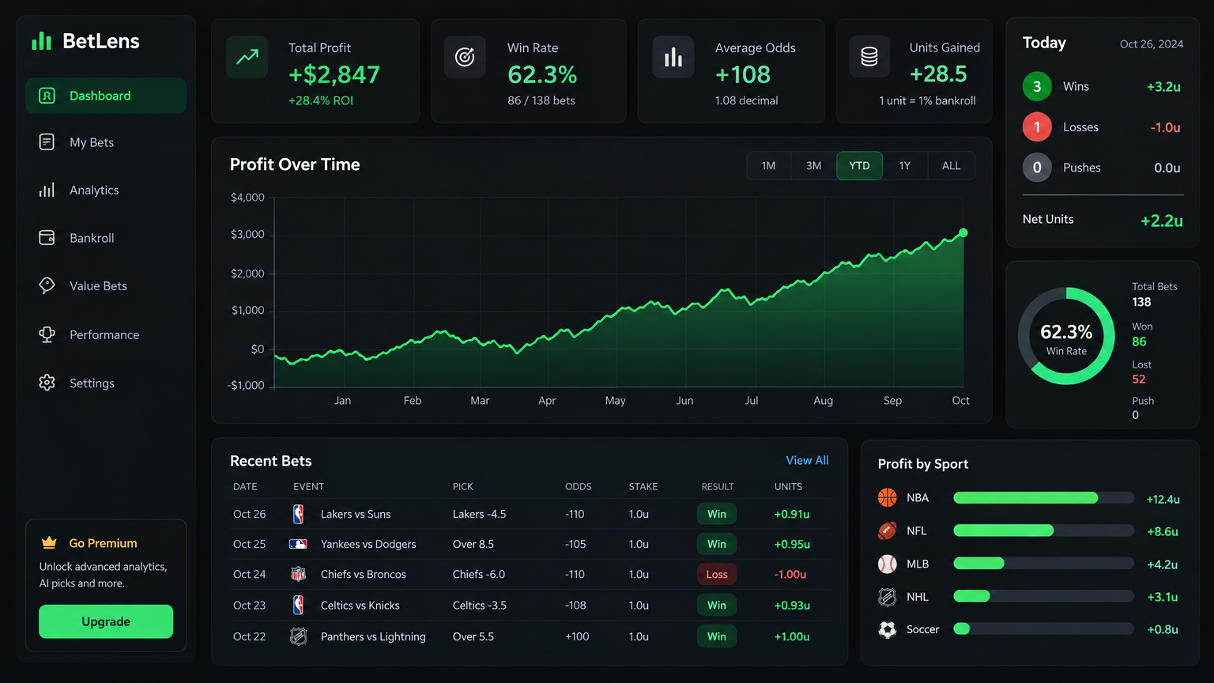Open the My Bets sidebar icon
This screenshot has width=1214, height=683.
[x=47, y=142]
